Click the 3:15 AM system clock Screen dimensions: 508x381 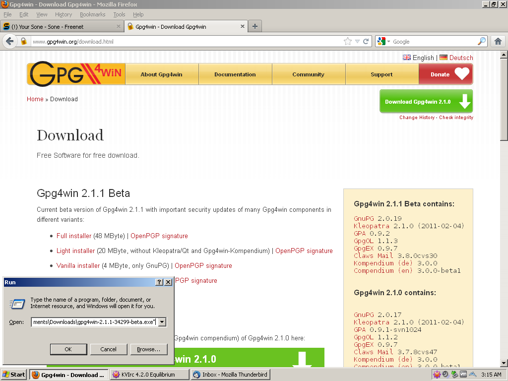click(x=491, y=375)
